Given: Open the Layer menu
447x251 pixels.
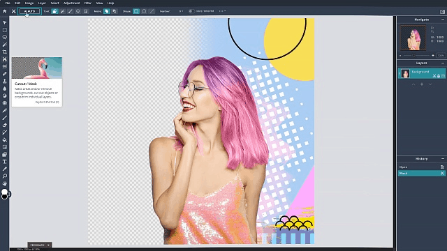Looking at the screenshot, I should [42, 3].
